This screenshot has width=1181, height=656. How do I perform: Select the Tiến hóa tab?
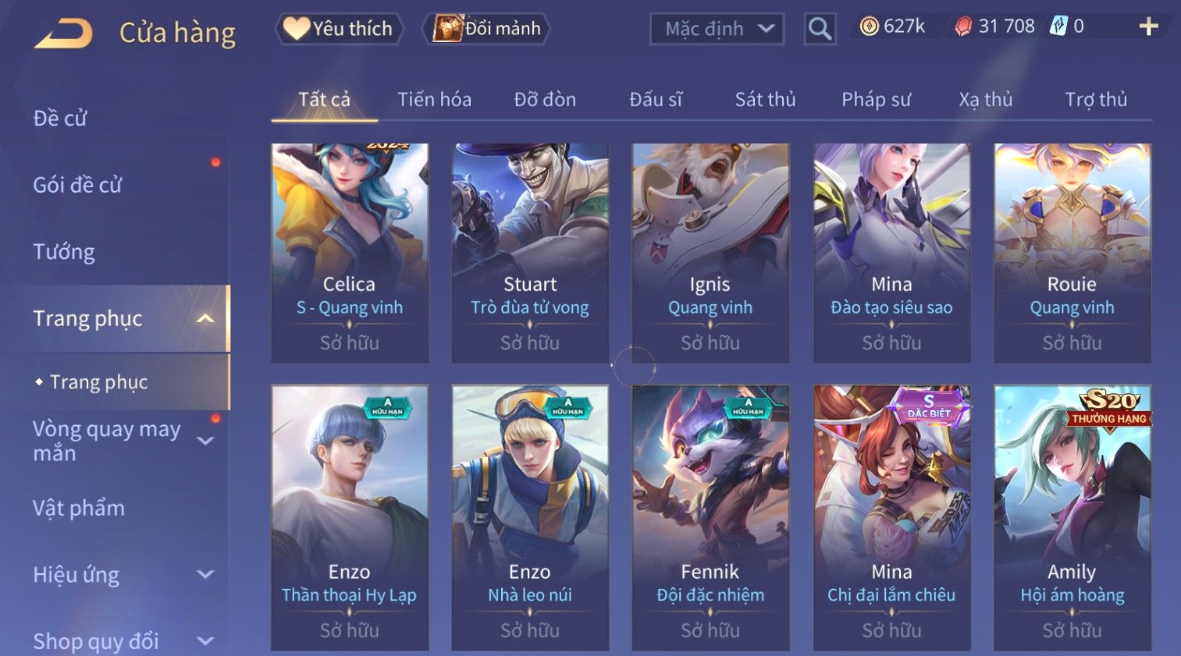434,100
